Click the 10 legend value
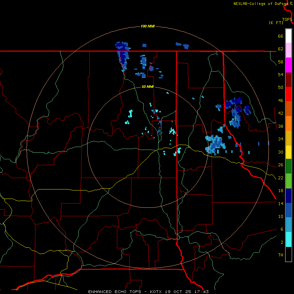The width and height of the screenshot is (294, 294). pos(281,216)
